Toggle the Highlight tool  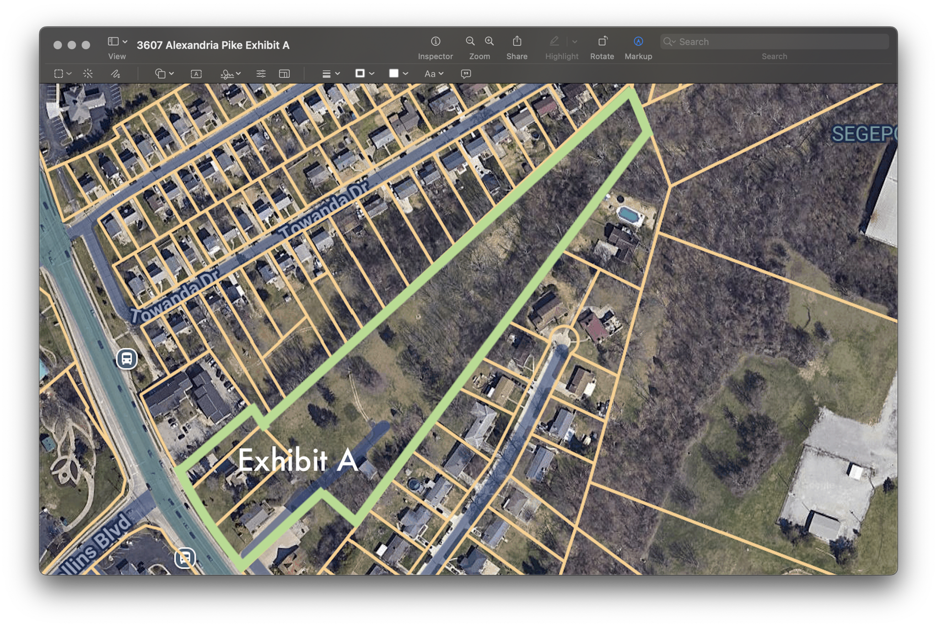click(x=554, y=42)
